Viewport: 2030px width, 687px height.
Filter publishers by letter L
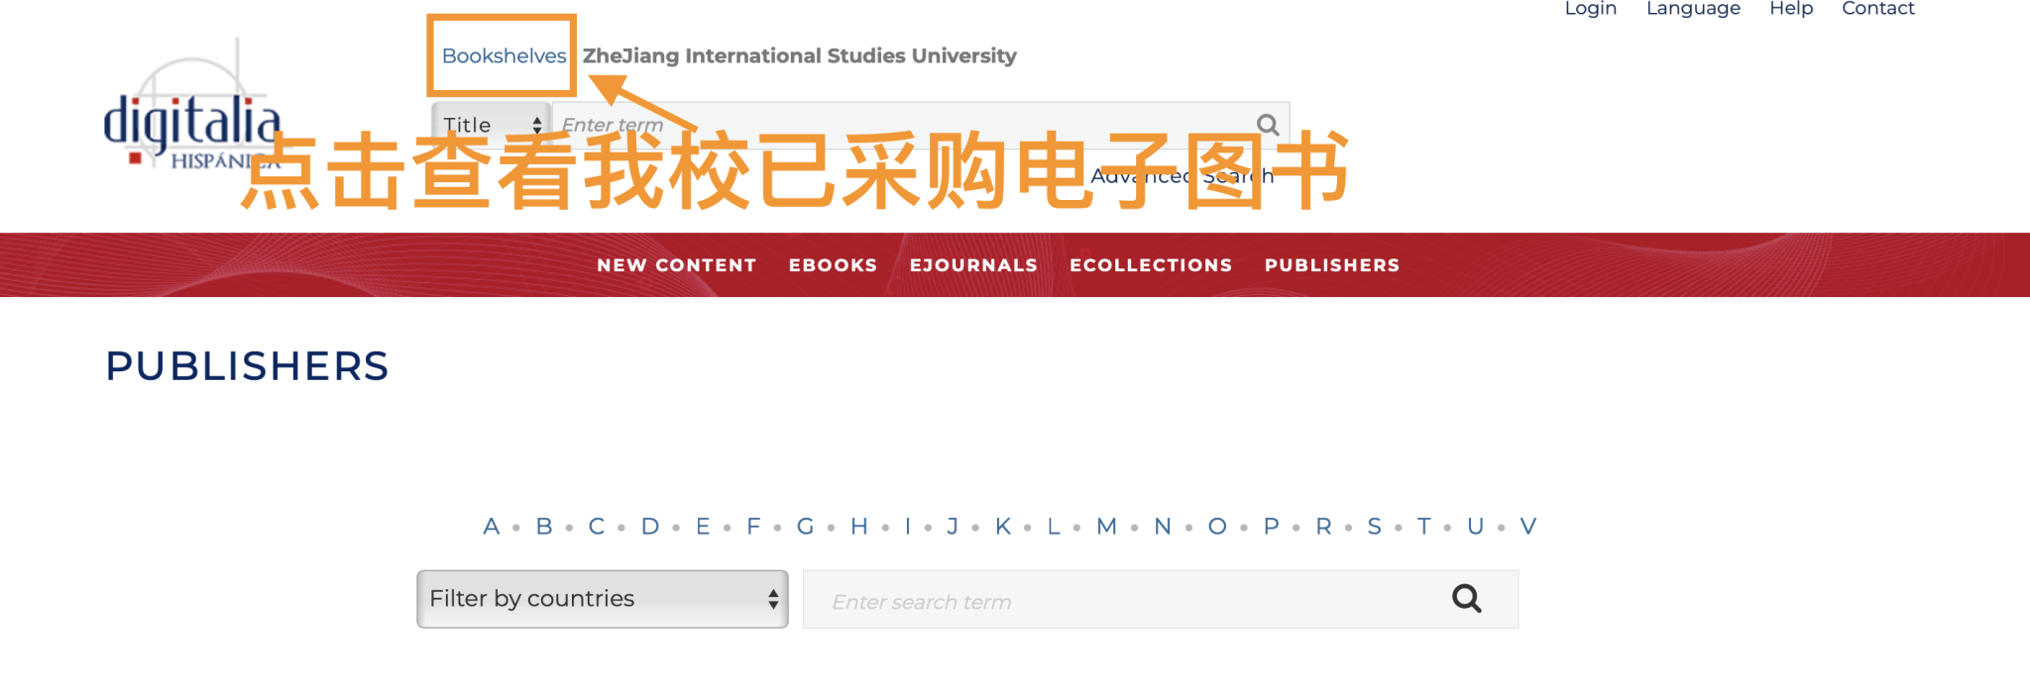(x=1054, y=527)
